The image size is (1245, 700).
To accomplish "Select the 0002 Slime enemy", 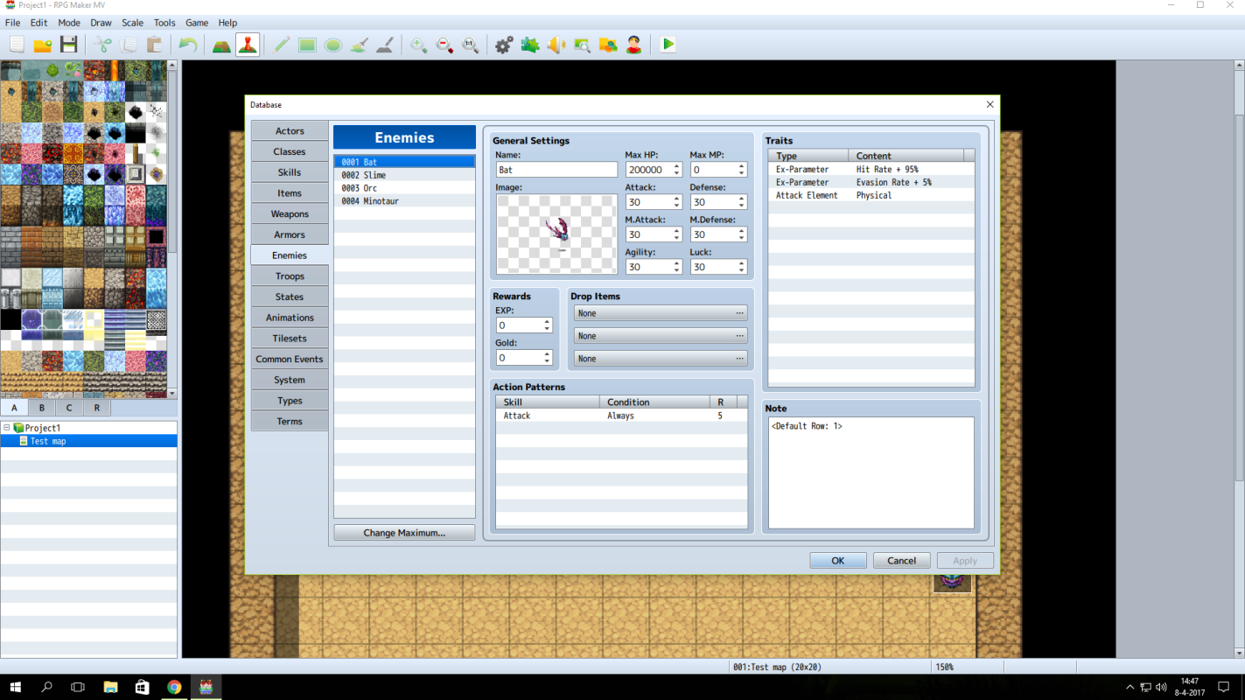I will 404,175.
